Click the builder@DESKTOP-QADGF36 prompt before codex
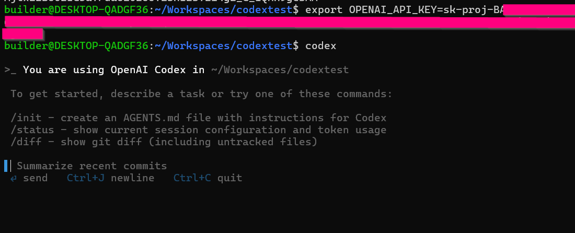Image resolution: width=575 pixels, height=233 pixels. 77,46
